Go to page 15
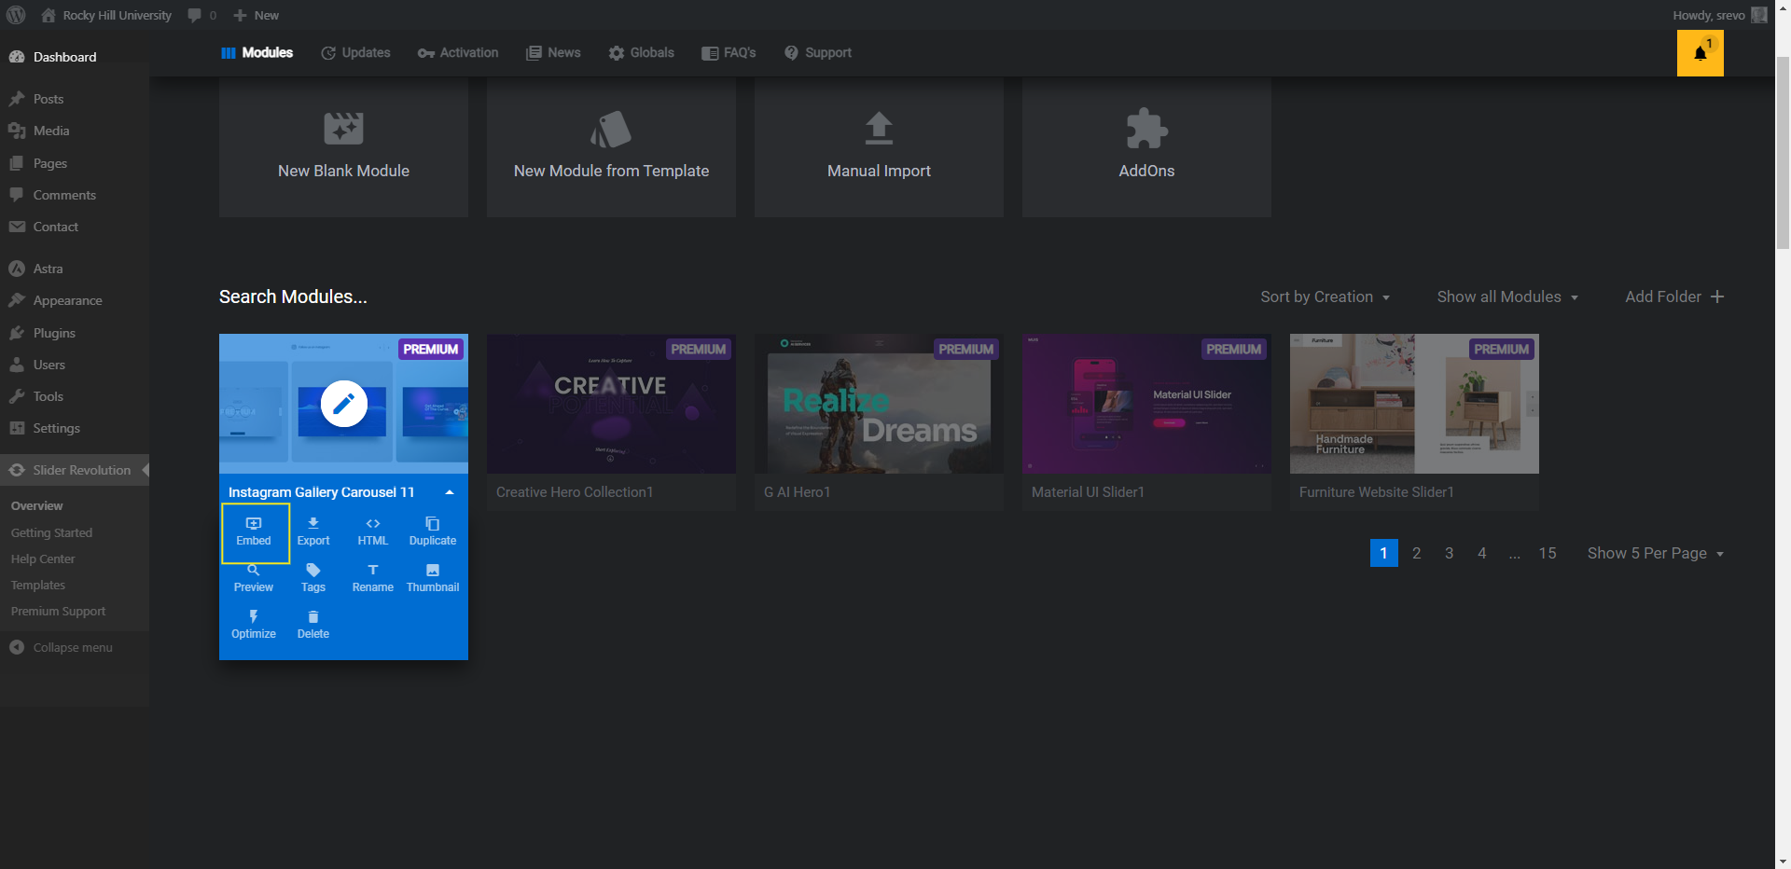1791x869 pixels. click(1548, 553)
